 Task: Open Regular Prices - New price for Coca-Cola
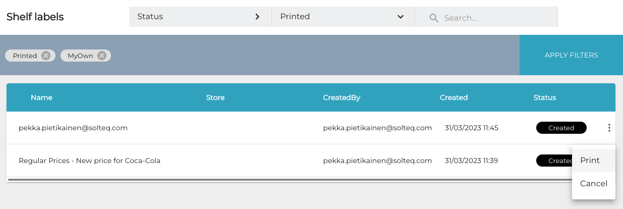coord(89,161)
